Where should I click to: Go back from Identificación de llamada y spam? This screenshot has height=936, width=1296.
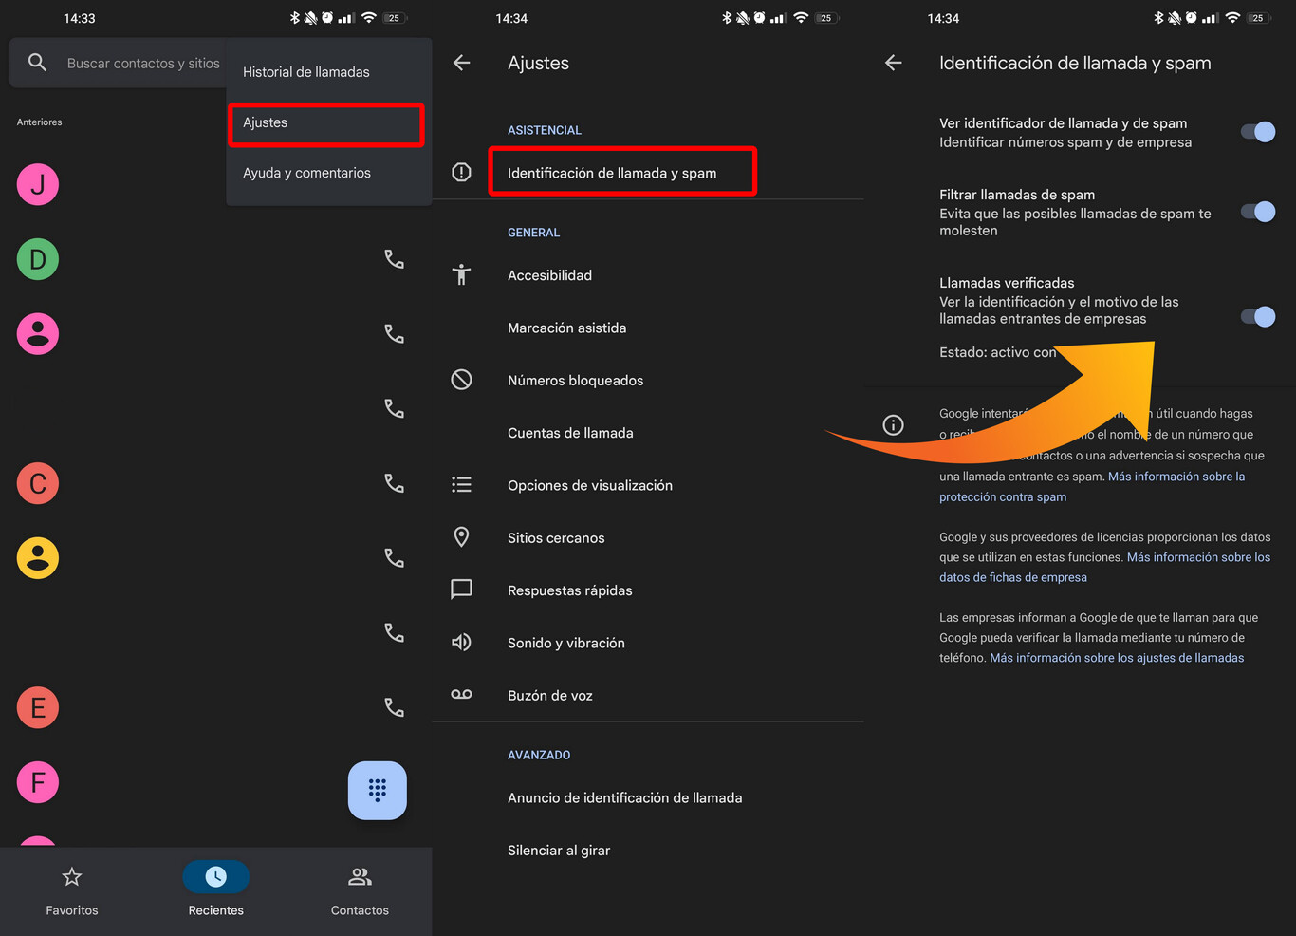[x=894, y=63]
